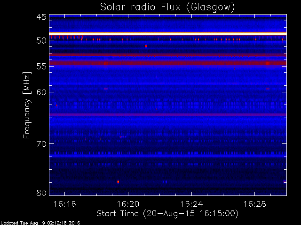Click the "Start Time (20-Aug-15 16:15:00)" axis label

pos(167,213)
